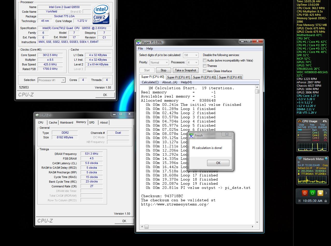Open the About...(A) menu
331x246 pixels.
pos(170,82)
